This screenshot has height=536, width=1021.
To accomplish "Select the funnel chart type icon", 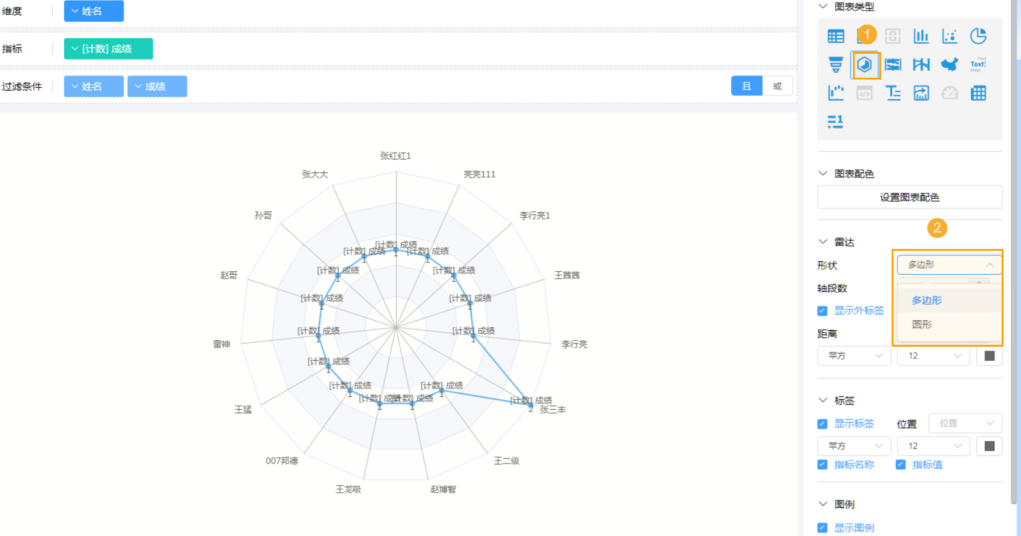I will [835, 64].
